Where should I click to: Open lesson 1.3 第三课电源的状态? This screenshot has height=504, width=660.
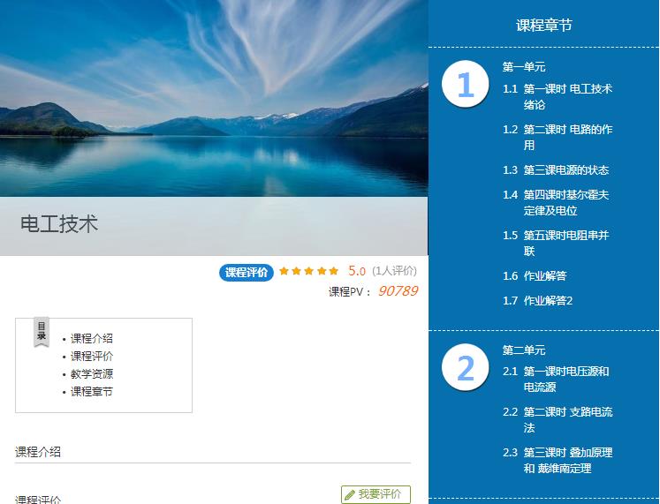pos(556,170)
